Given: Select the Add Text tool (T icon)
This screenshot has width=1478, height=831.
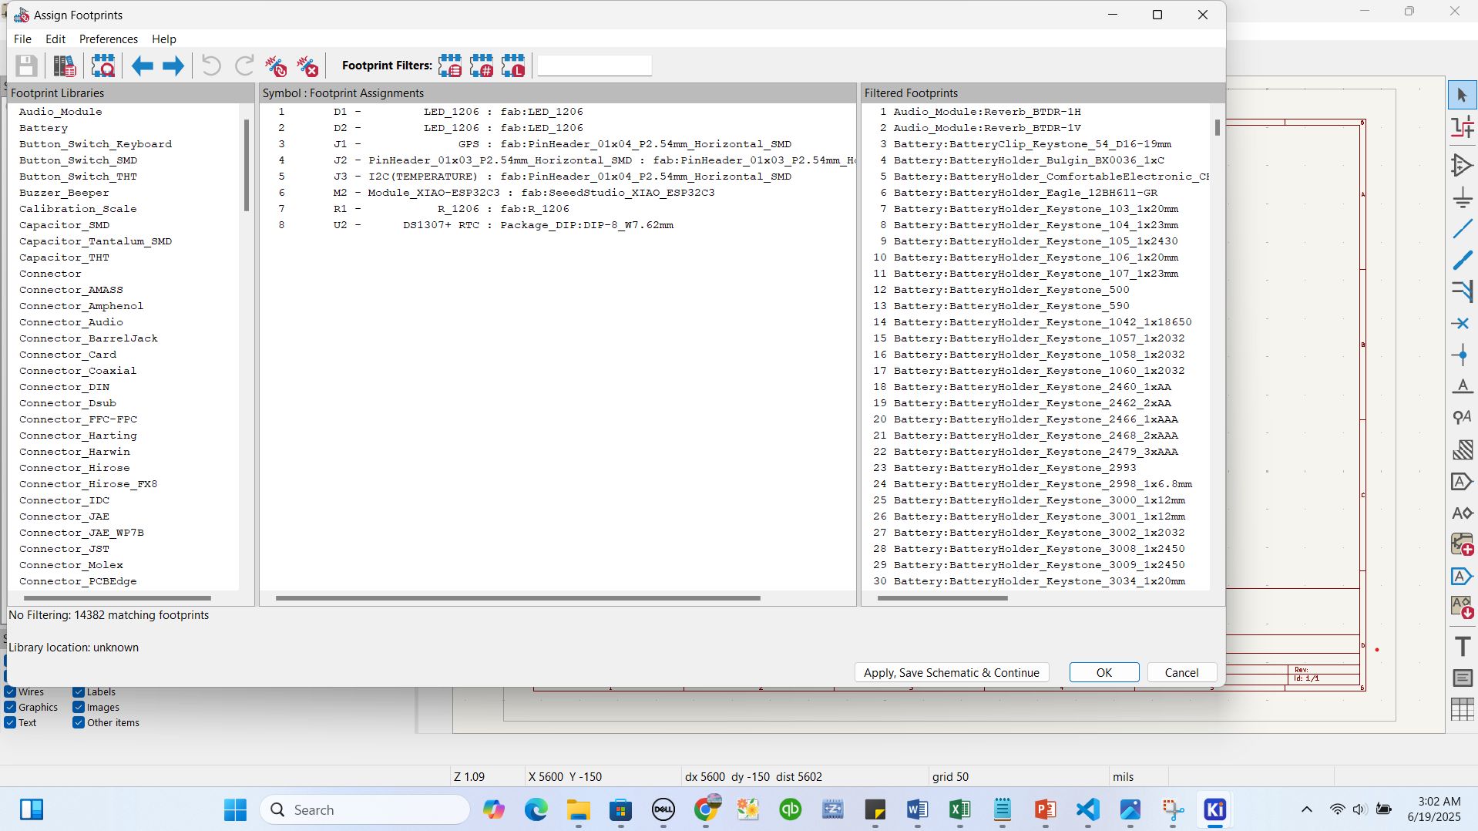Looking at the screenshot, I should pyautogui.click(x=1462, y=646).
